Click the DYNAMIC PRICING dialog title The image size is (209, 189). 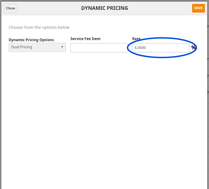click(104, 8)
